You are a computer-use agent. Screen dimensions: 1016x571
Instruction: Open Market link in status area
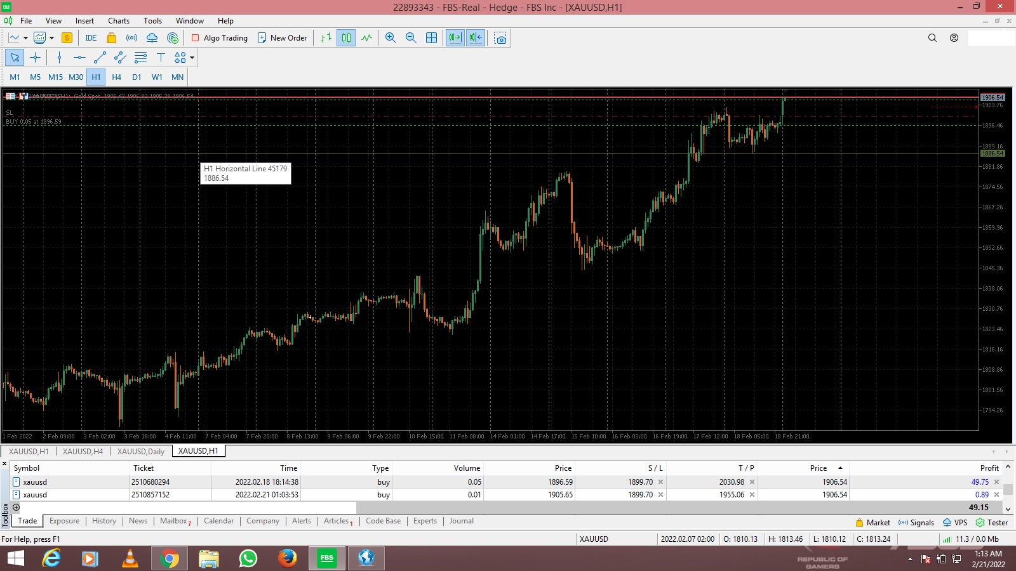click(x=873, y=523)
